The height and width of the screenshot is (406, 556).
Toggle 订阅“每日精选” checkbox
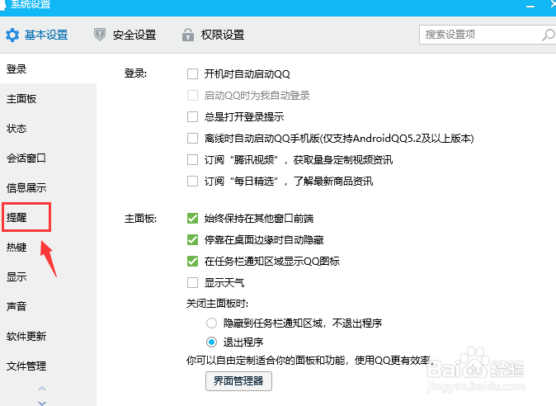[x=192, y=182]
